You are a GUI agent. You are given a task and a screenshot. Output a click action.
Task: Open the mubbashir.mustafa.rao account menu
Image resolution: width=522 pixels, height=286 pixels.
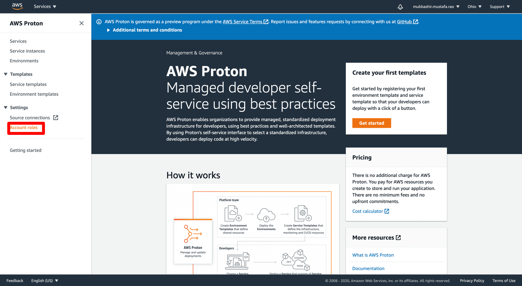coord(436,7)
